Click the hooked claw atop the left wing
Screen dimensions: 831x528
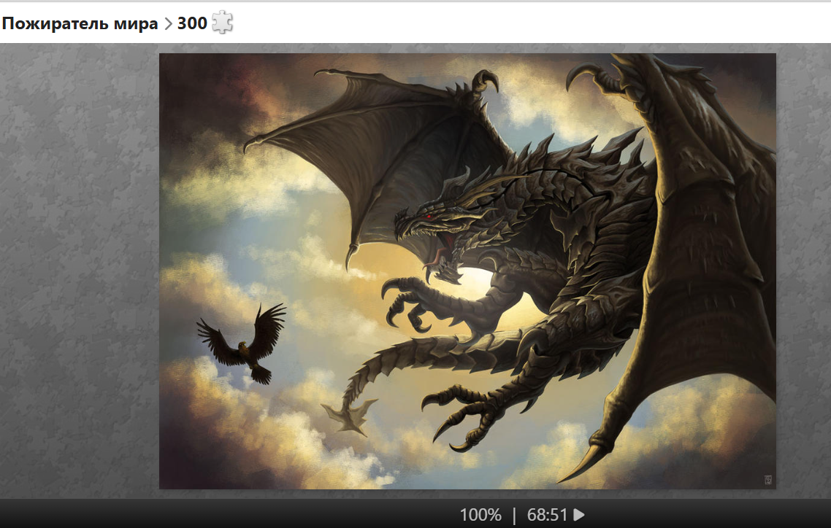484,80
